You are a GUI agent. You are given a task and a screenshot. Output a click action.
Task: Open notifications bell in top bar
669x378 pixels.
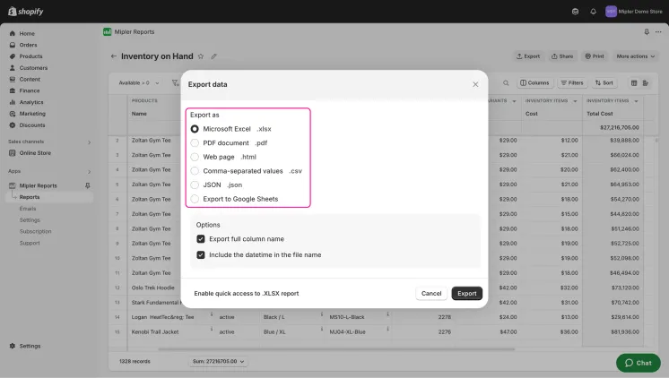(x=593, y=12)
